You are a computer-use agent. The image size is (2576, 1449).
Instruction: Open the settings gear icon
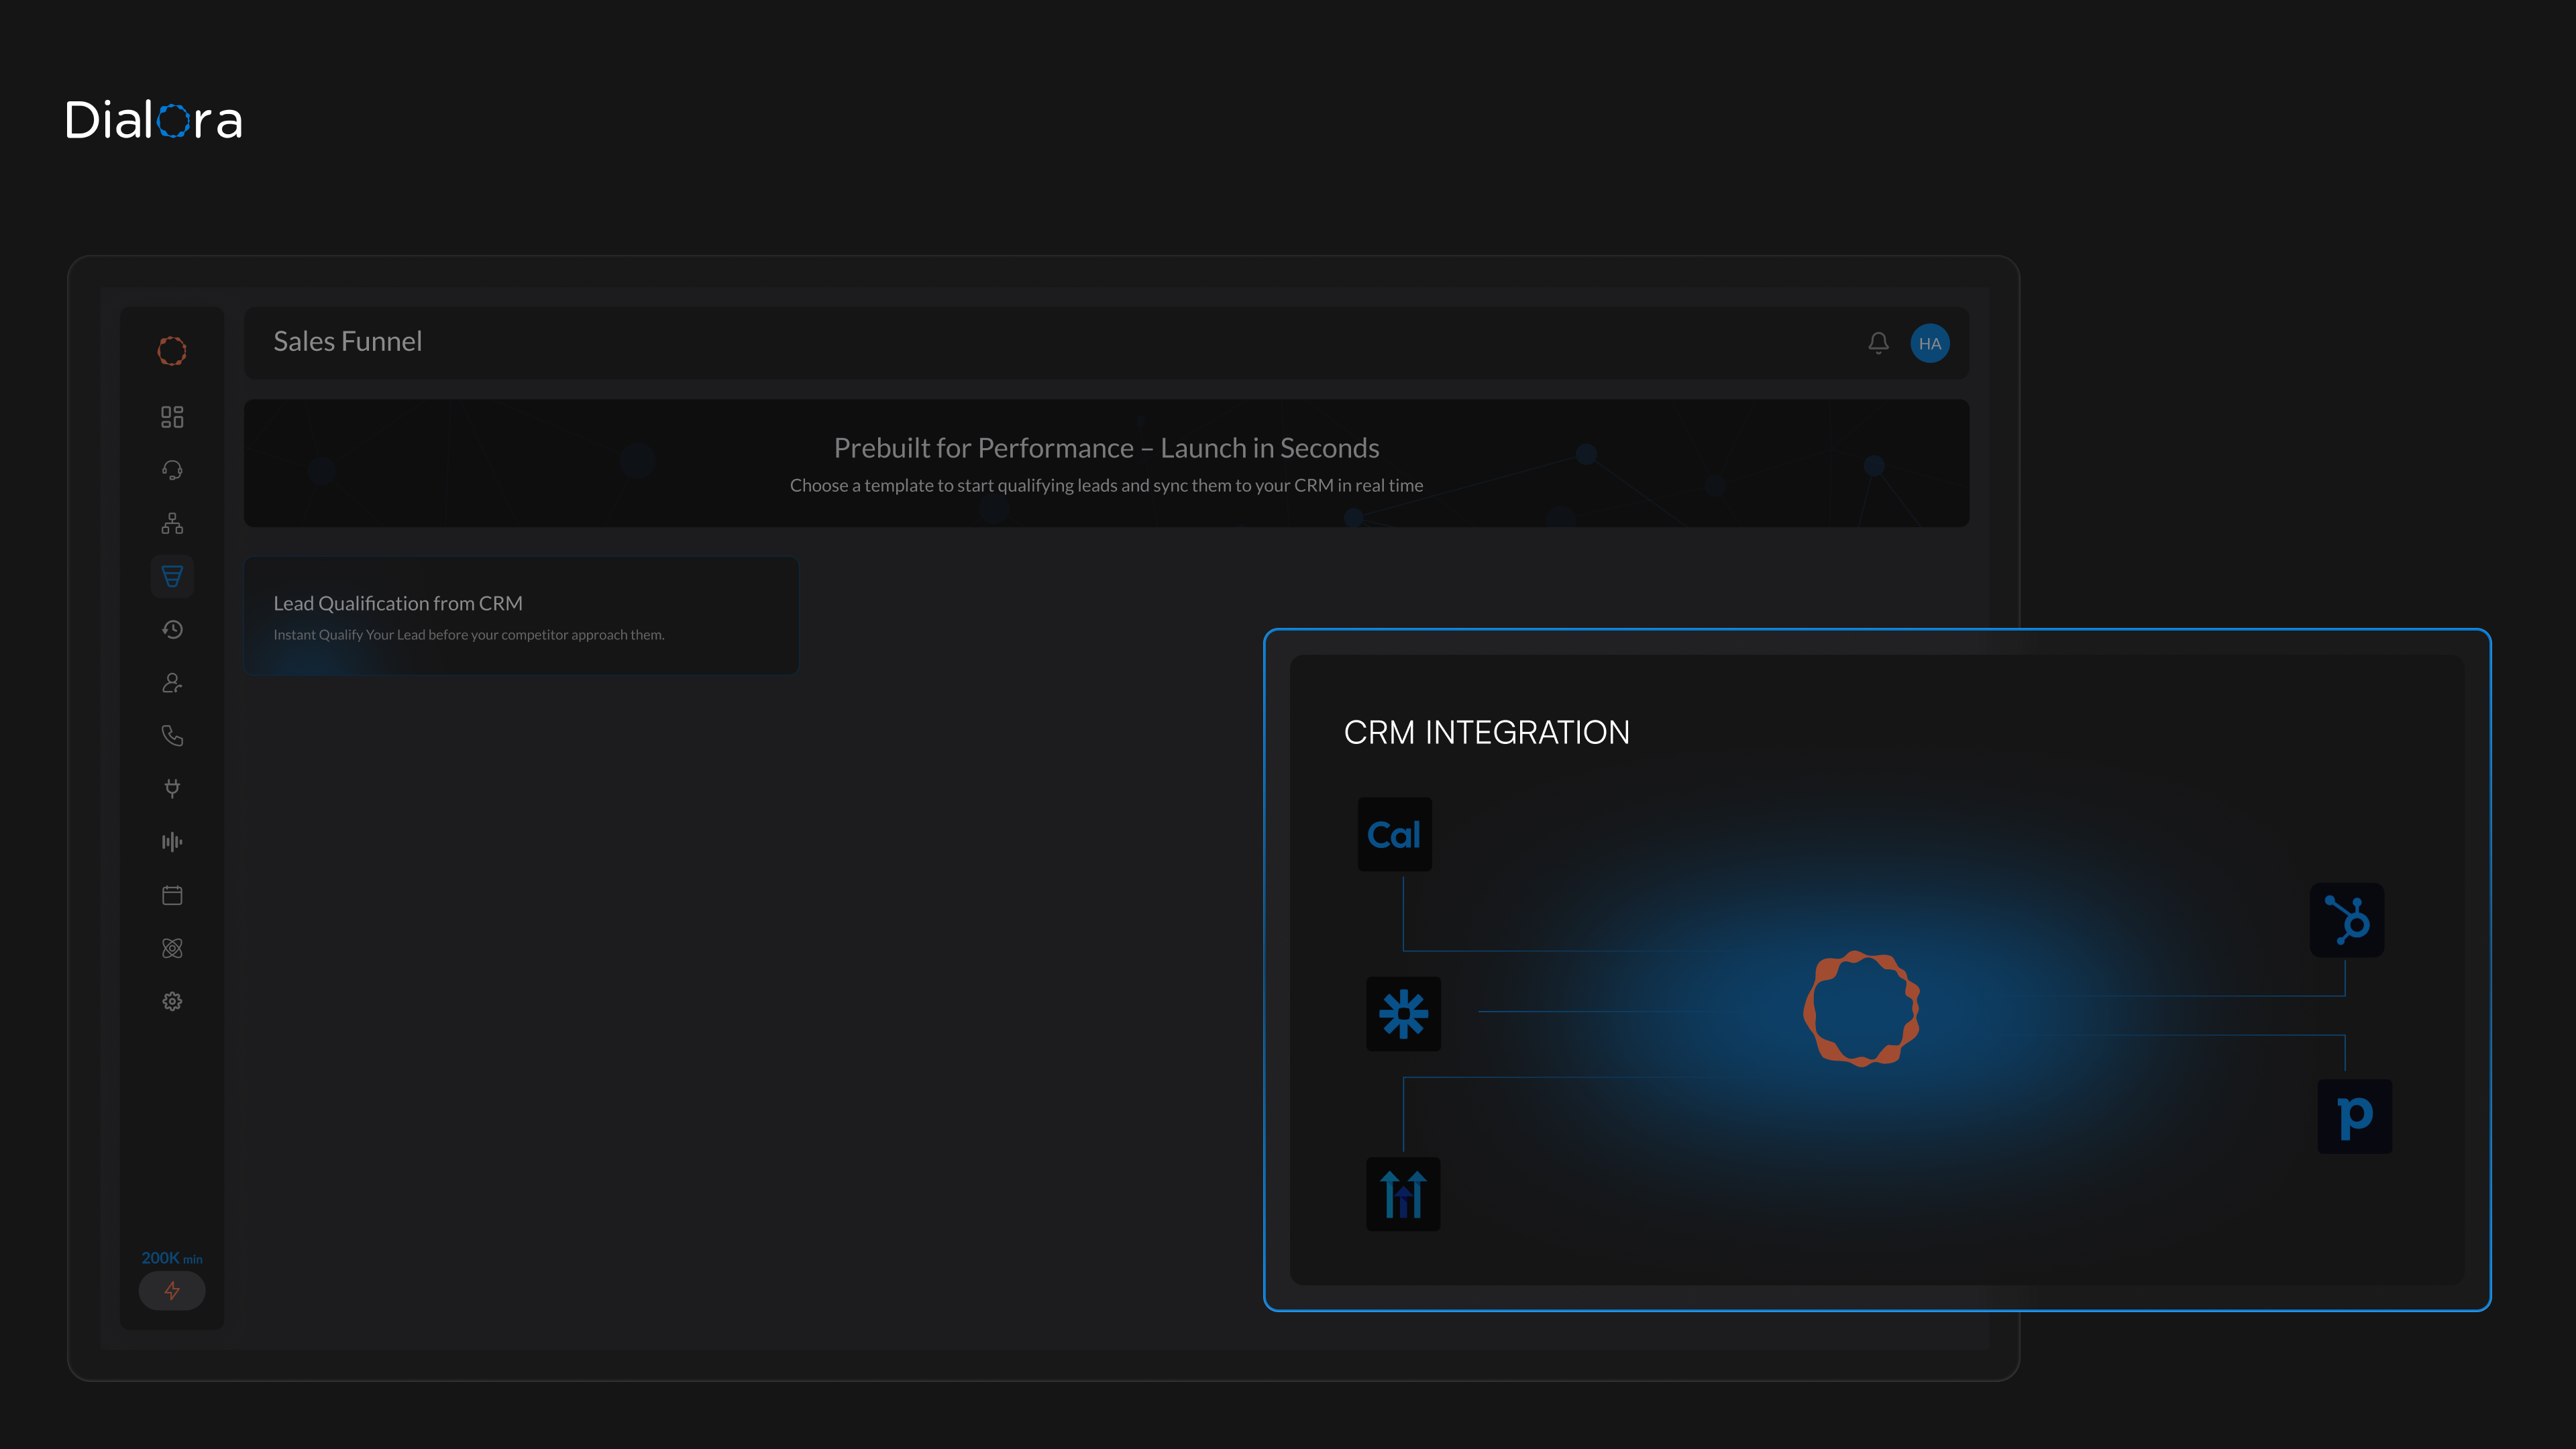172,1001
